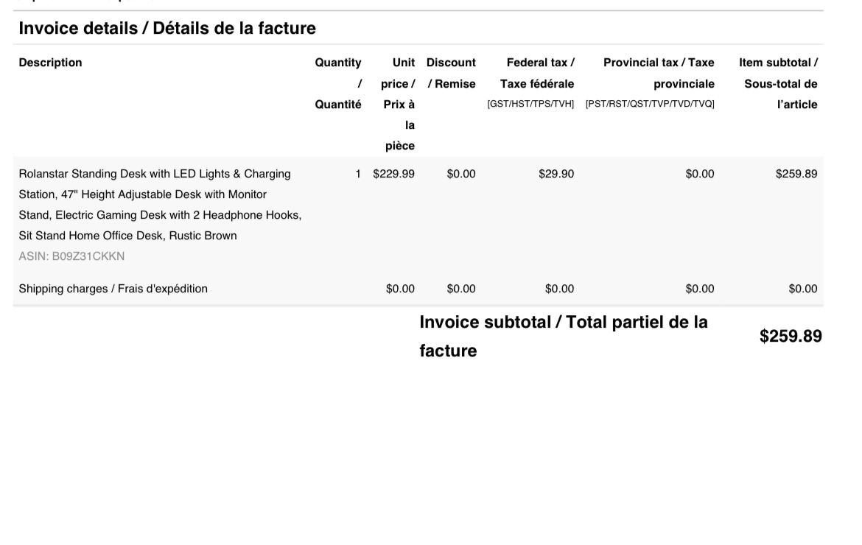Image resolution: width=862 pixels, height=545 pixels.
Task: Click the Provincial tax column header
Action: click(658, 73)
